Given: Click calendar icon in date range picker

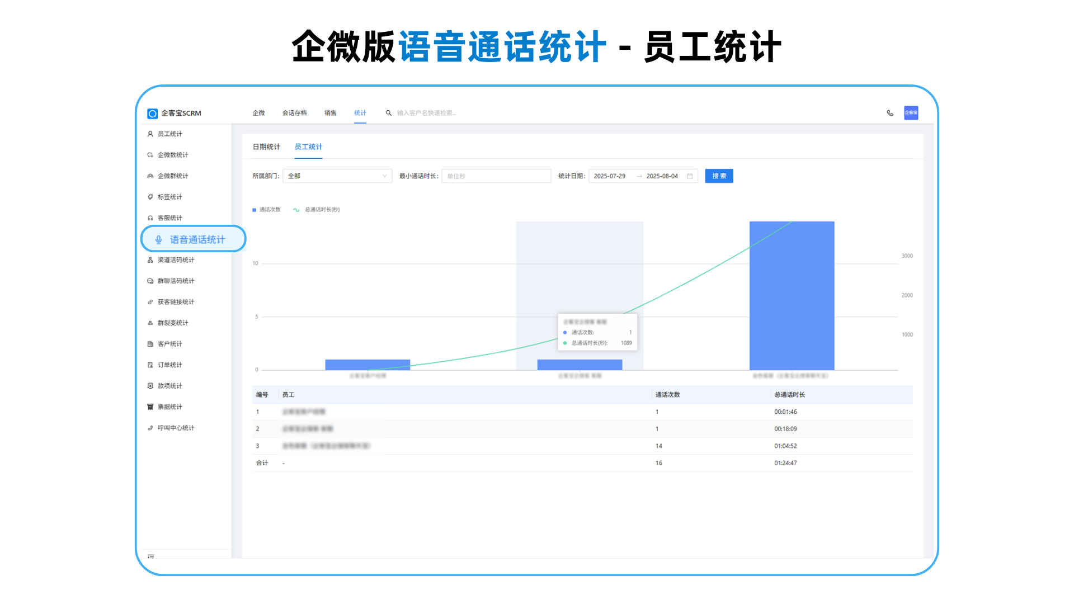Looking at the screenshot, I should [690, 176].
